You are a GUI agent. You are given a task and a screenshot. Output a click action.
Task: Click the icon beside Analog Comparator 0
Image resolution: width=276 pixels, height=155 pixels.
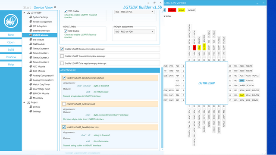point(31,75)
